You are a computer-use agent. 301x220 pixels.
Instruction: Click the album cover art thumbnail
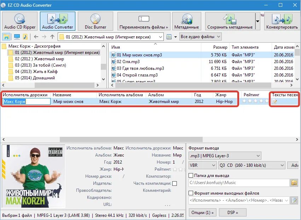point(34,176)
